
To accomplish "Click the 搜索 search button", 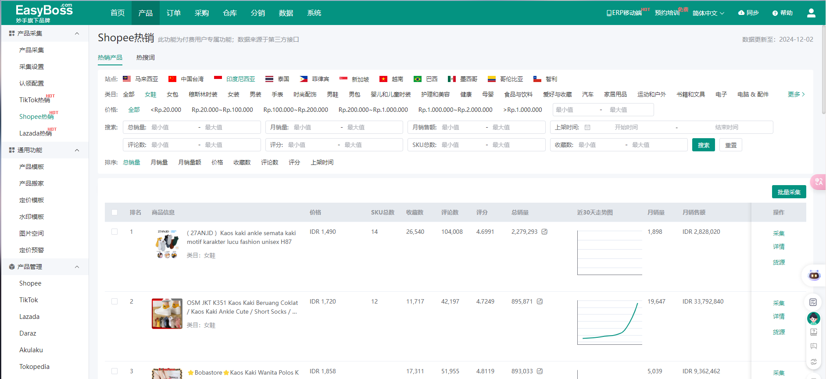I will (704, 145).
